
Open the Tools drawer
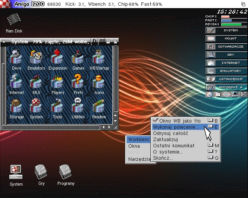point(57,109)
